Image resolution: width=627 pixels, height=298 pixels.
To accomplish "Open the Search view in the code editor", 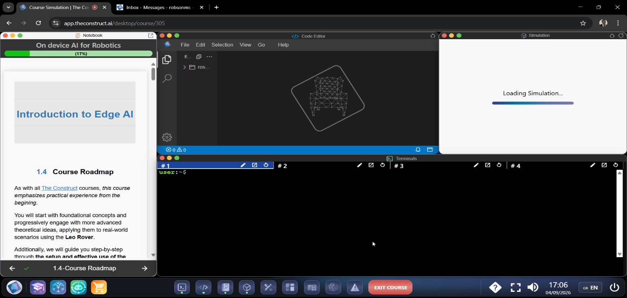I will coord(167,78).
